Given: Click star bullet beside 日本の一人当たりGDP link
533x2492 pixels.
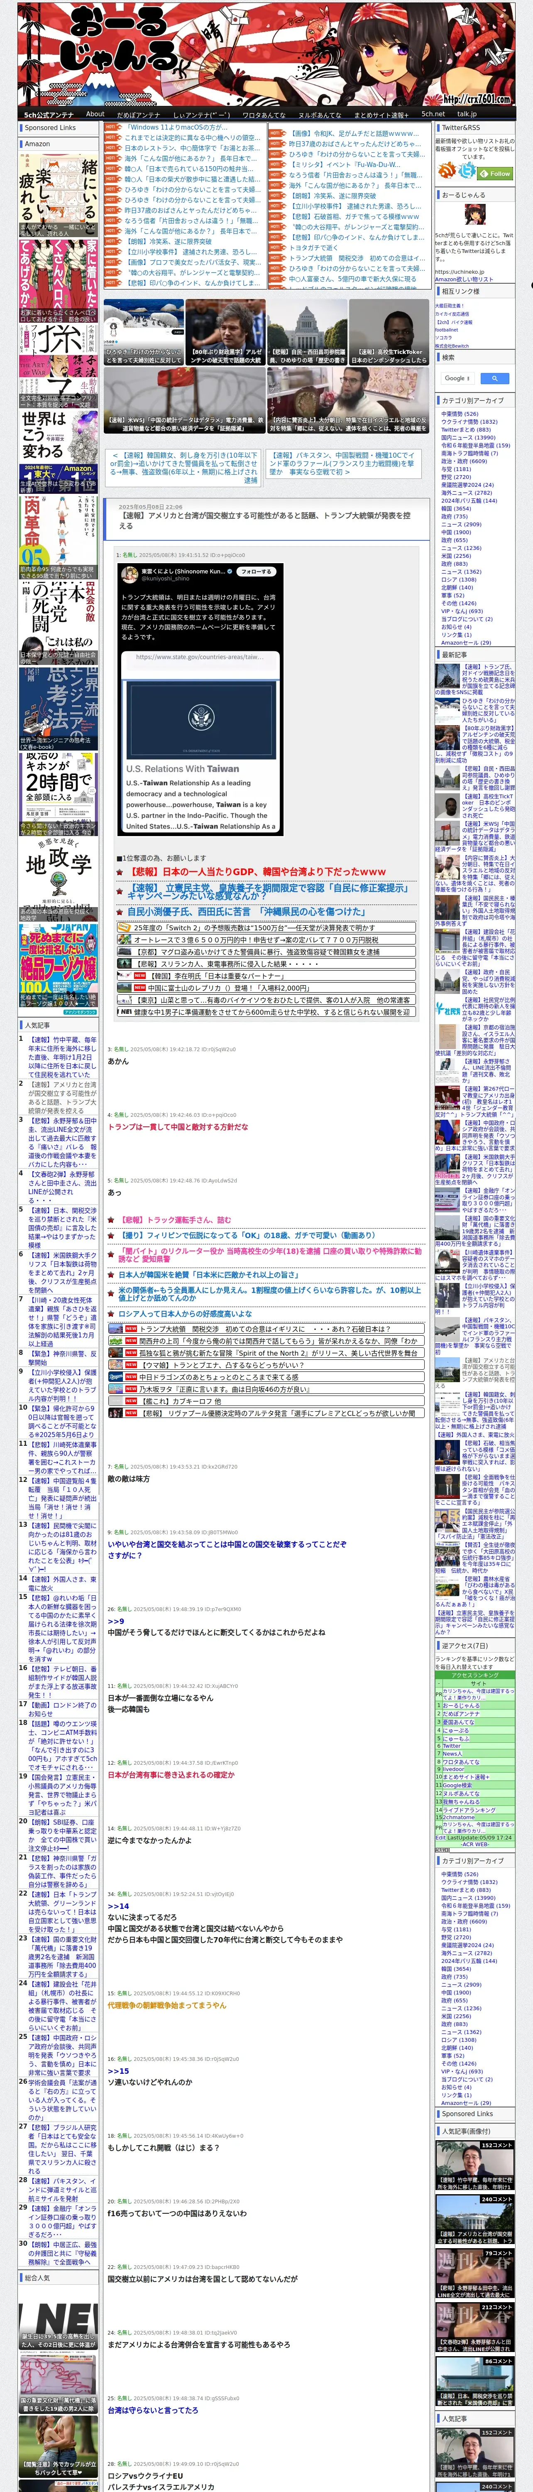Looking at the screenshot, I should pyautogui.click(x=121, y=872).
